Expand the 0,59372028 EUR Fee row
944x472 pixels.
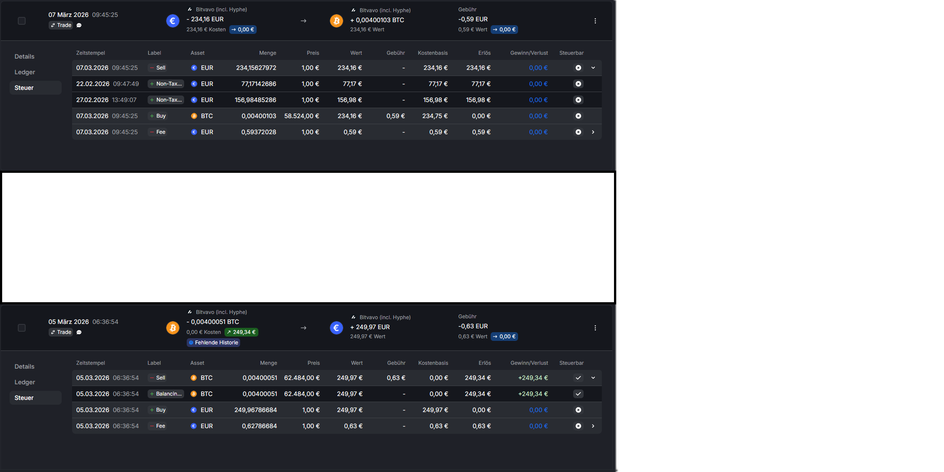[593, 132]
